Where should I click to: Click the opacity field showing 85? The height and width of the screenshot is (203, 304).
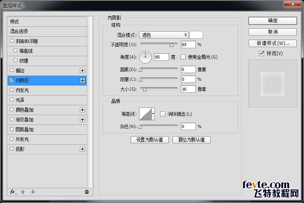pos(188,45)
